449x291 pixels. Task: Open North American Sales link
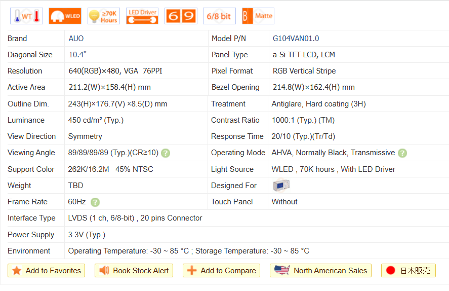pos(321,271)
